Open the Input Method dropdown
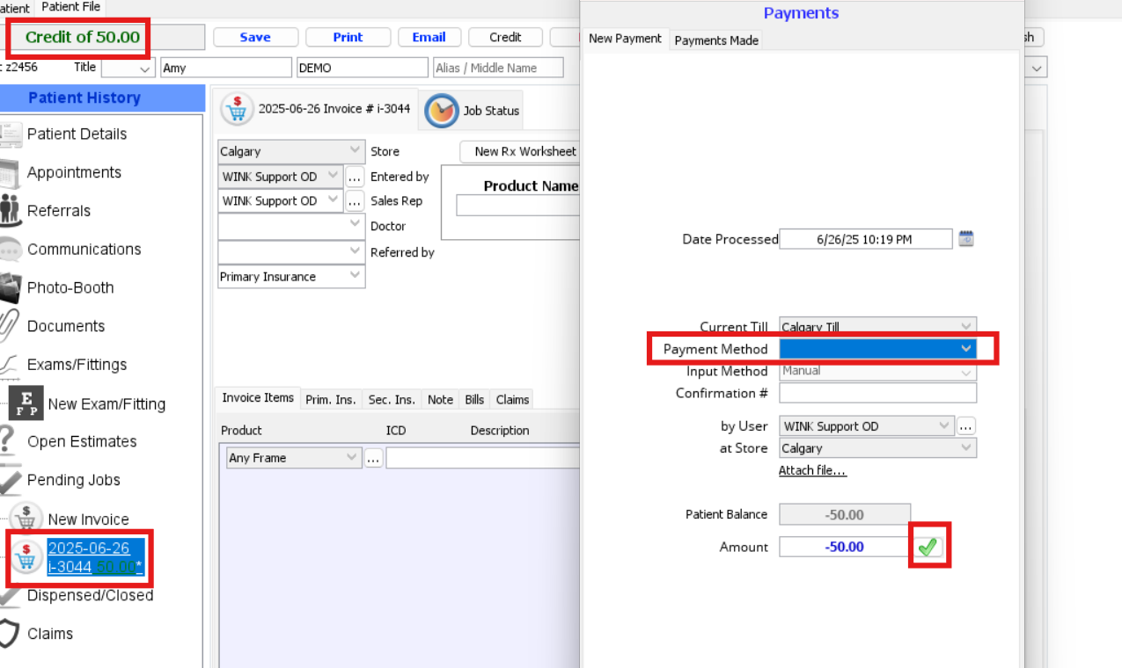This screenshot has width=1122, height=668. click(878, 371)
